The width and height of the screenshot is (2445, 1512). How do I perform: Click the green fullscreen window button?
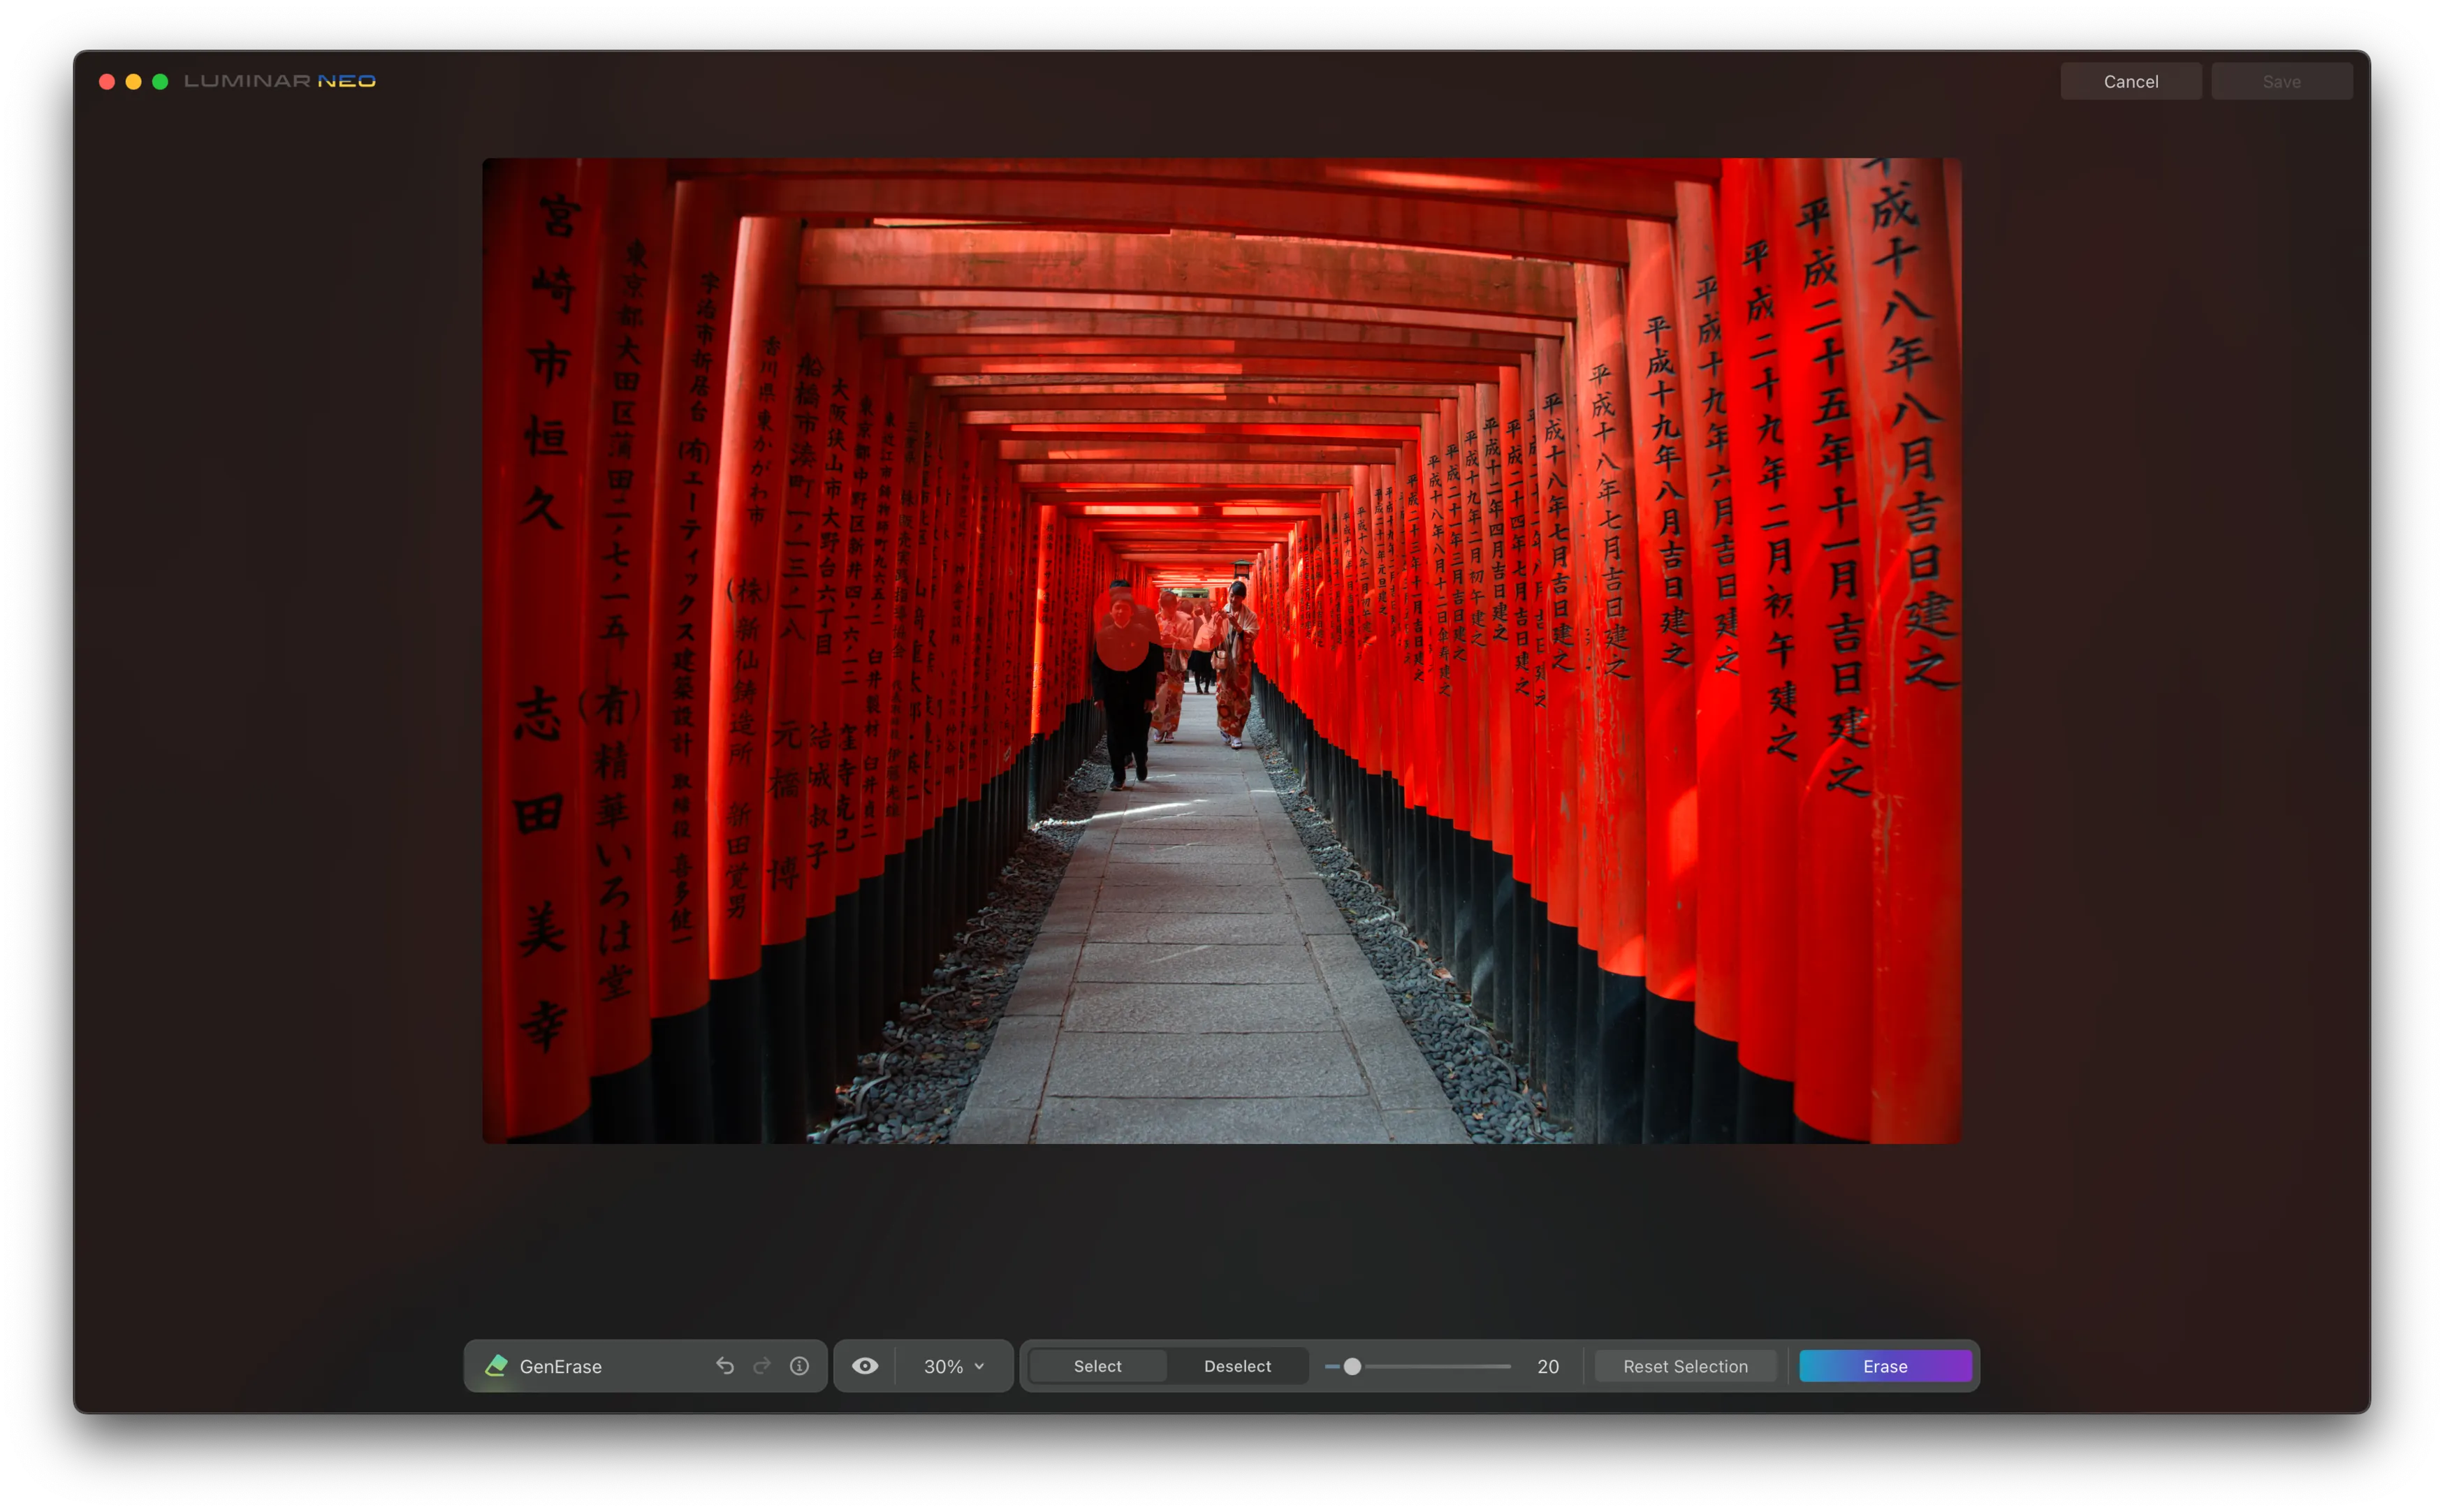(160, 82)
